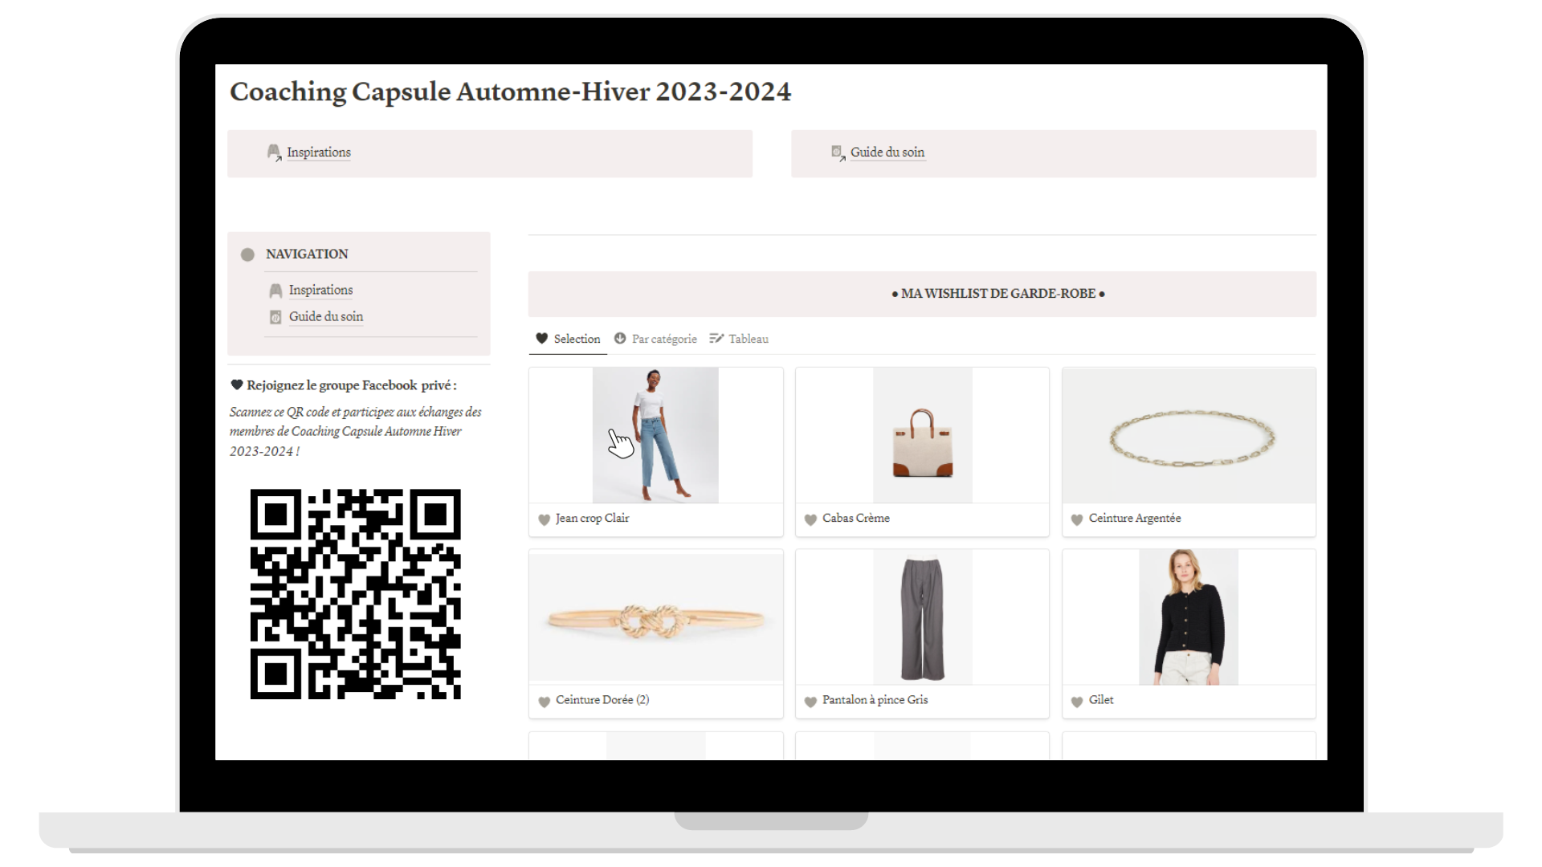The height and width of the screenshot is (867, 1542).
Task: Click the grey circle next to NAVIGATION
Action: click(247, 254)
